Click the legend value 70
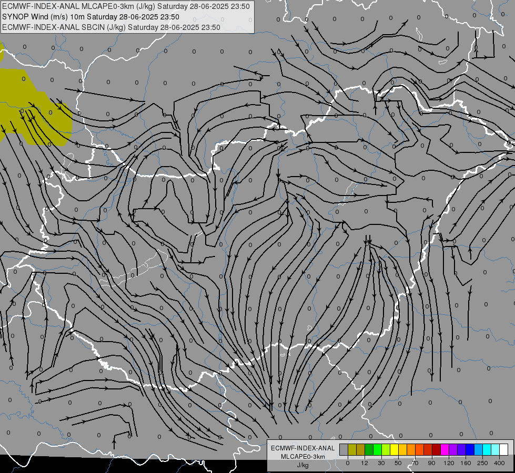Image resolution: width=515 pixels, height=473 pixels. tap(415, 463)
